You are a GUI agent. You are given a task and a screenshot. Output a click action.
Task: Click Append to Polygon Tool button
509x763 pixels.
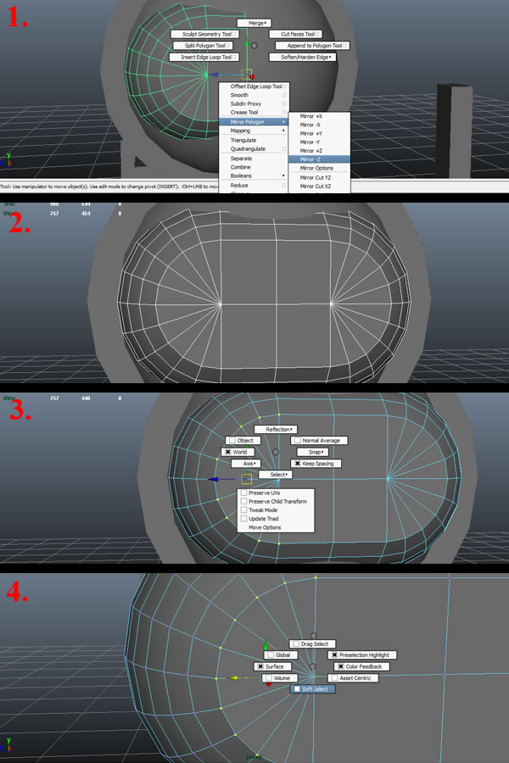tap(314, 46)
